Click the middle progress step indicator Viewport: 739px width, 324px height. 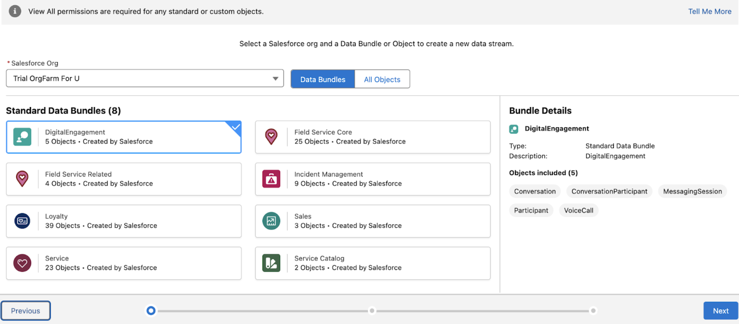click(372, 311)
